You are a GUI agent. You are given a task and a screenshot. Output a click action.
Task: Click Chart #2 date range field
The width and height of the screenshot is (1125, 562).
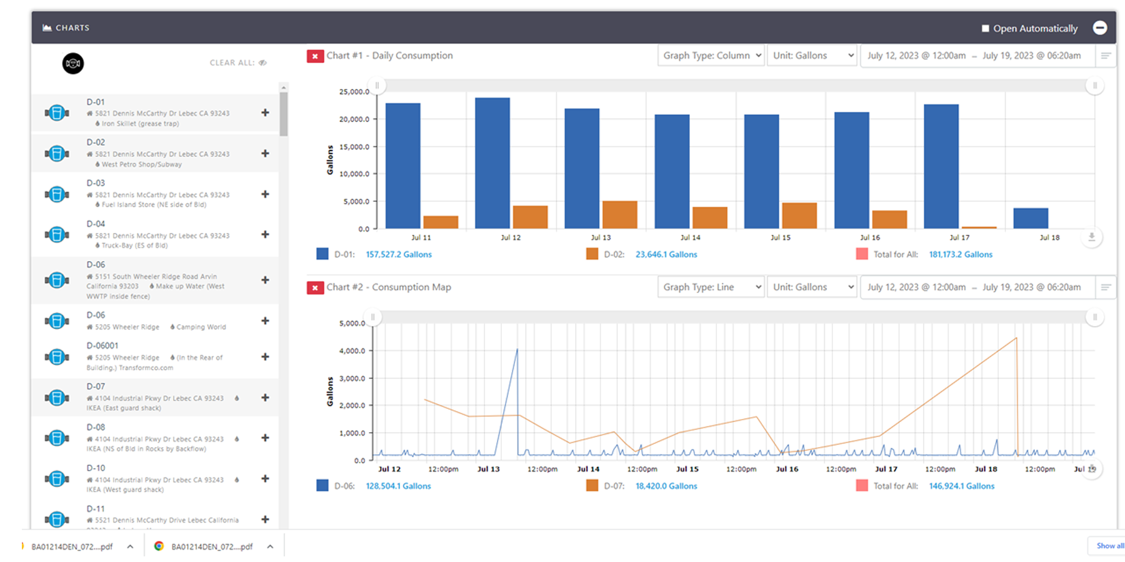978,287
